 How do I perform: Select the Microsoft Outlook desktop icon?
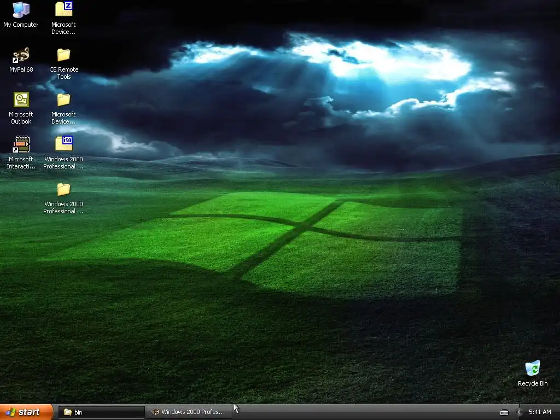point(21,108)
